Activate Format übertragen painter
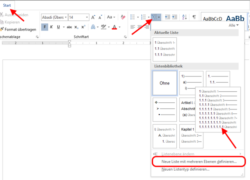 click(x=18, y=29)
